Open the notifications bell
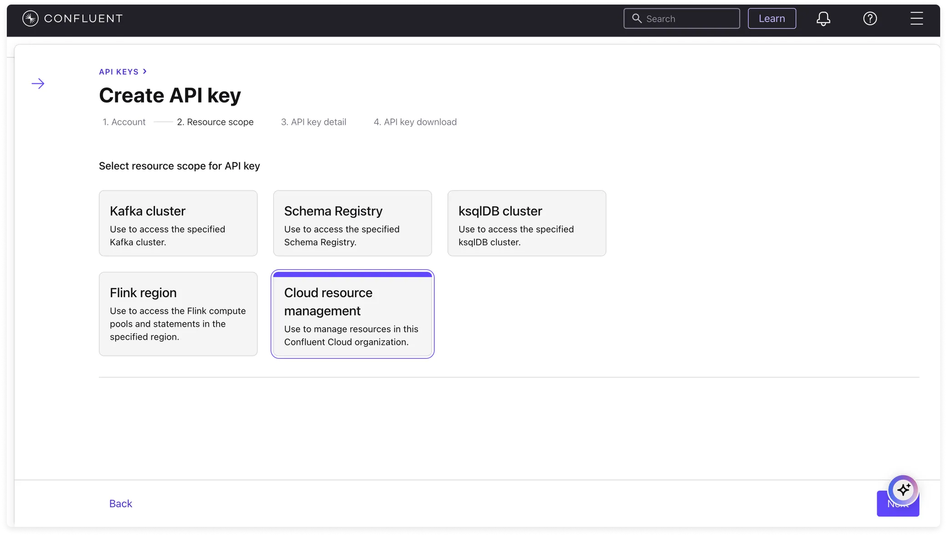The width and height of the screenshot is (947, 536). coord(823,19)
